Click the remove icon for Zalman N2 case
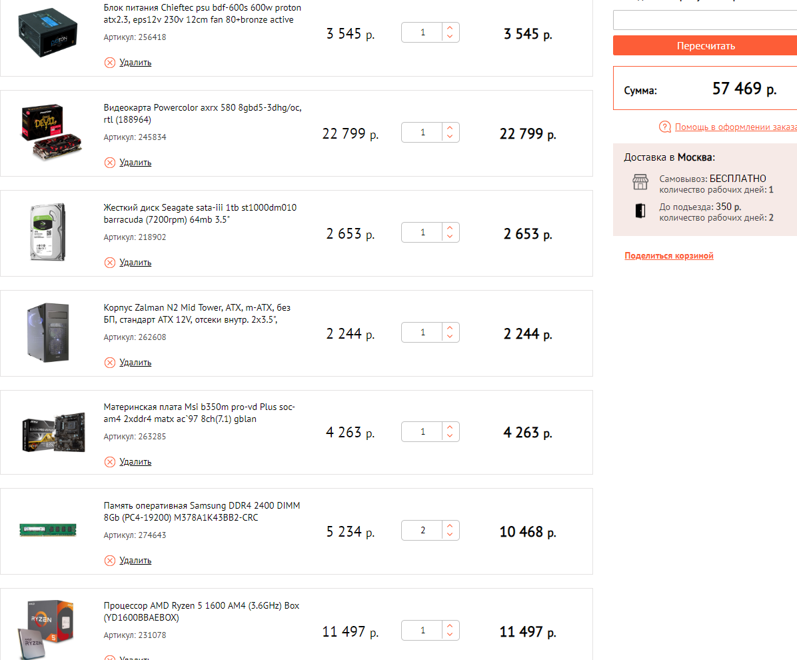Viewport: 797px width, 660px height. pos(110,363)
